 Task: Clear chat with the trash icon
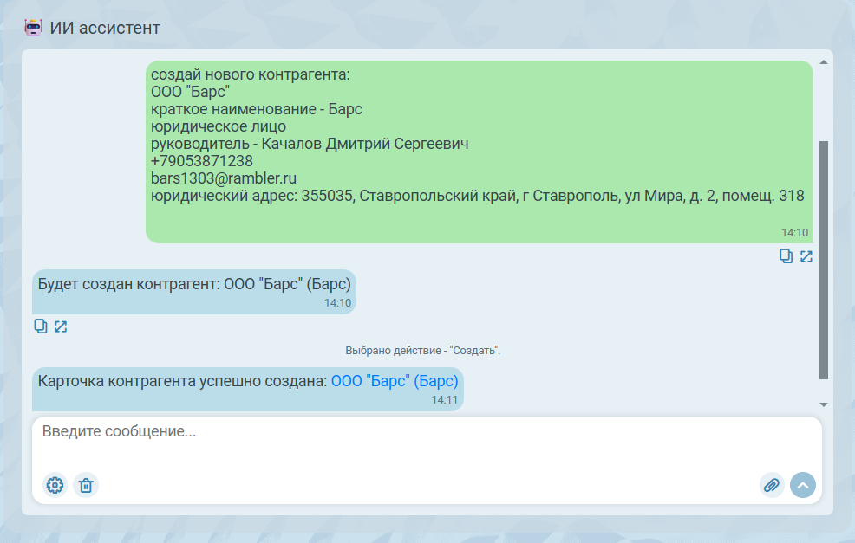(x=86, y=485)
